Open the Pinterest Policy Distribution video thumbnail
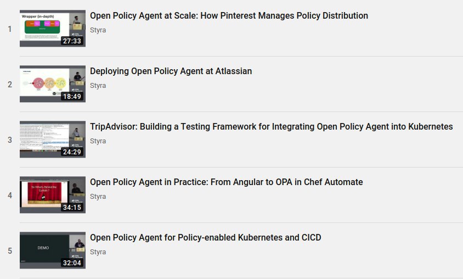 53,29
